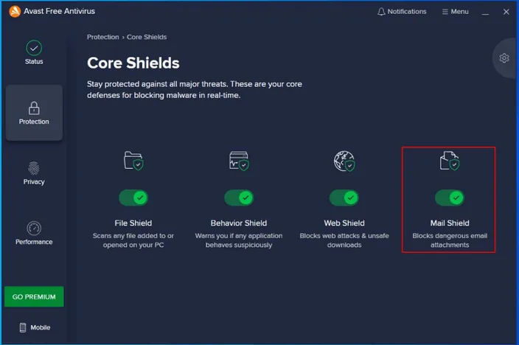The image size is (519, 345).
Task: Click the File Shield title
Action: click(133, 223)
